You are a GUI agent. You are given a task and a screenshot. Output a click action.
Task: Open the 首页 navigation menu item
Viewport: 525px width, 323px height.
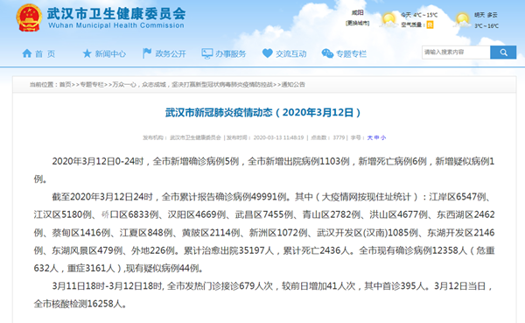45,53
